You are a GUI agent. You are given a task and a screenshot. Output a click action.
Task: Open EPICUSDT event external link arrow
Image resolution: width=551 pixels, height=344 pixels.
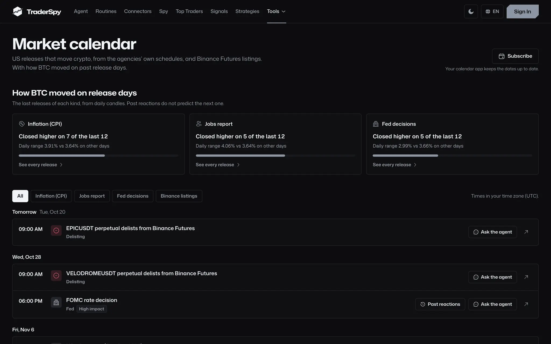click(x=526, y=232)
